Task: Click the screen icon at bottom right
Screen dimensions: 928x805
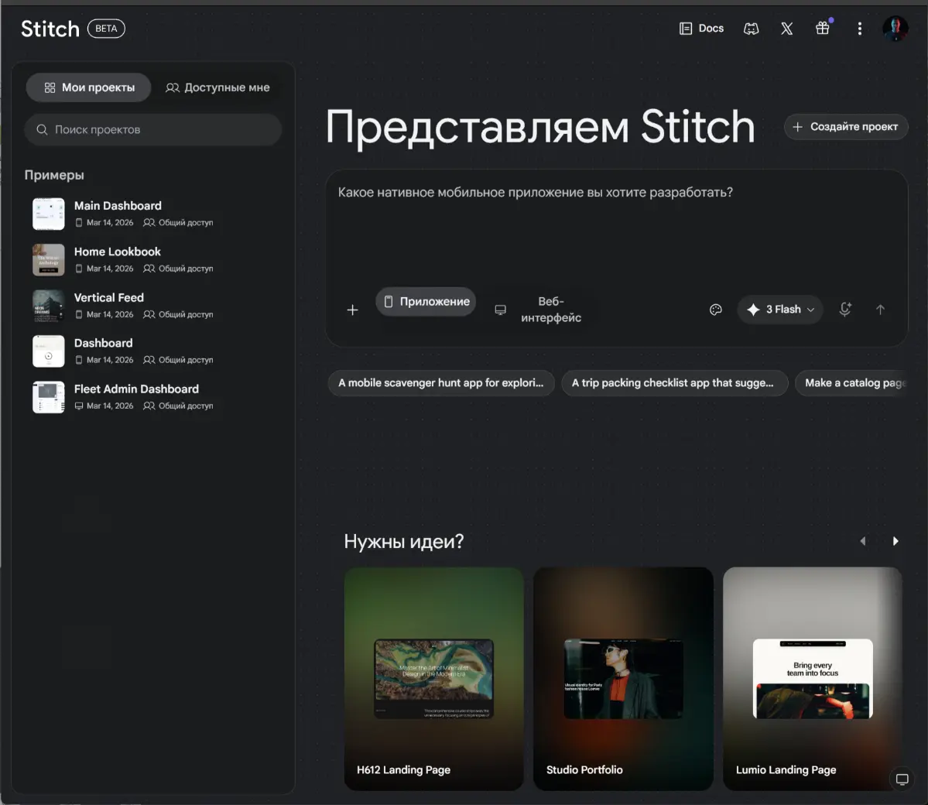Action: [x=902, y=779]
